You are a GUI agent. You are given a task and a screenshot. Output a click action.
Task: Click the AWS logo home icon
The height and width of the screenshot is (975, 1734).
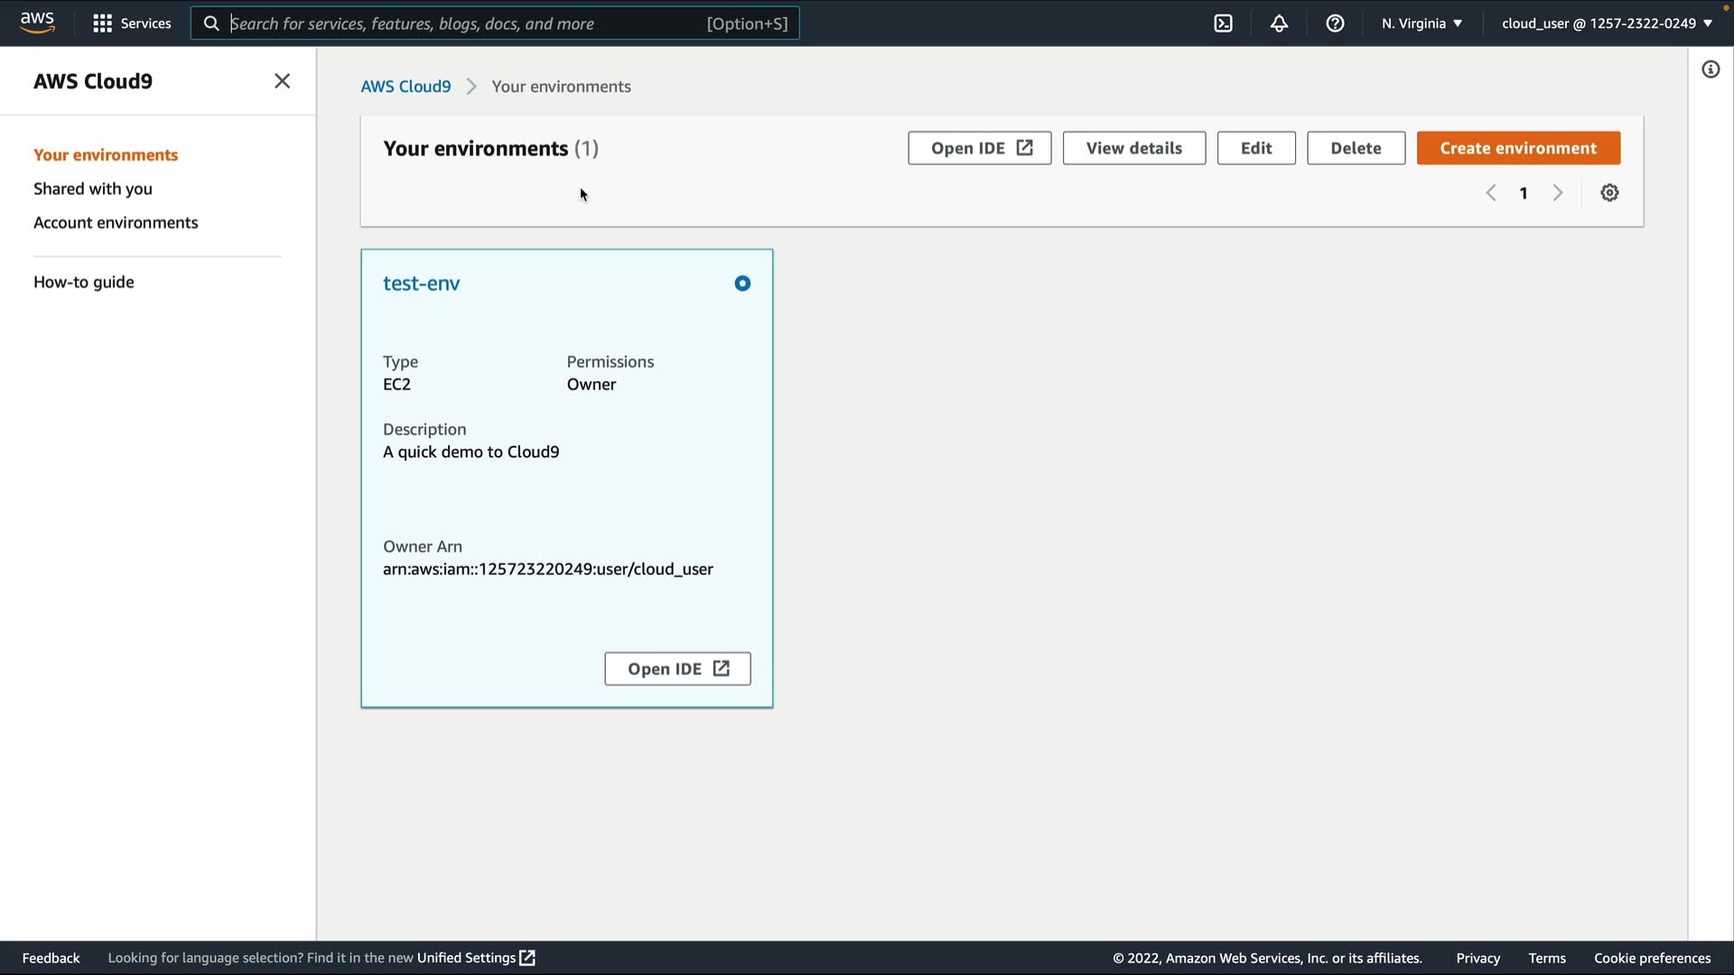(x=37, y=23)
